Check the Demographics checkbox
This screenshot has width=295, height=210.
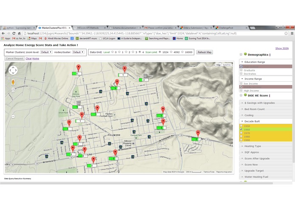[x=241, y=54]
